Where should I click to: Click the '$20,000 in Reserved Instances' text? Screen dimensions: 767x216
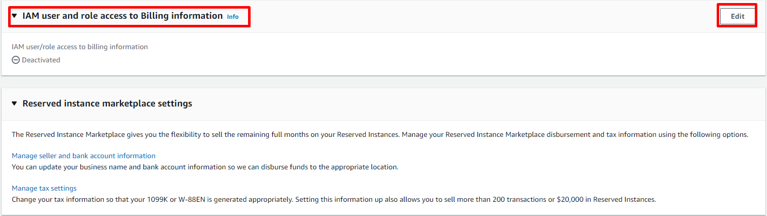point(605,199)
